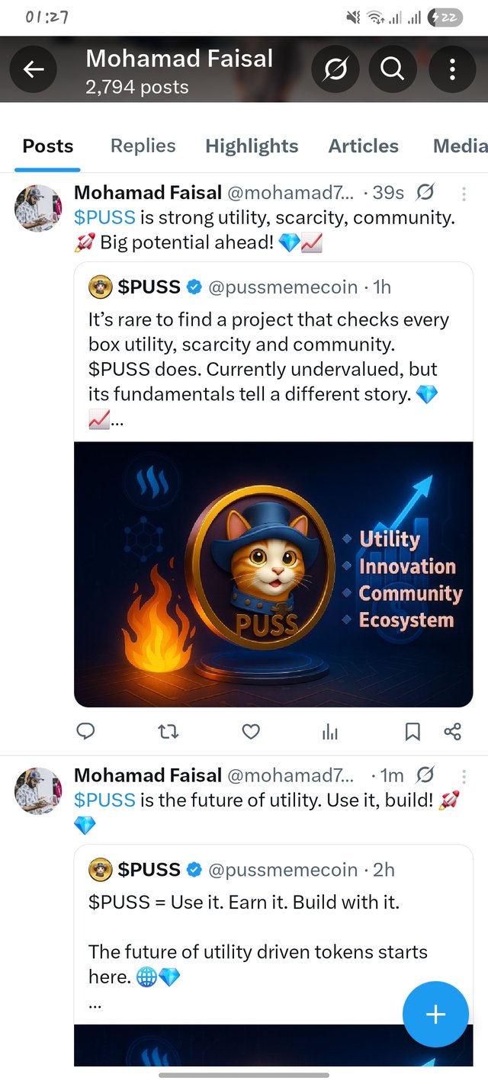The height and width of the screenshot is (1084, 488).
Task: Compose new post with plus button
Action: [x=435, y=1014]
